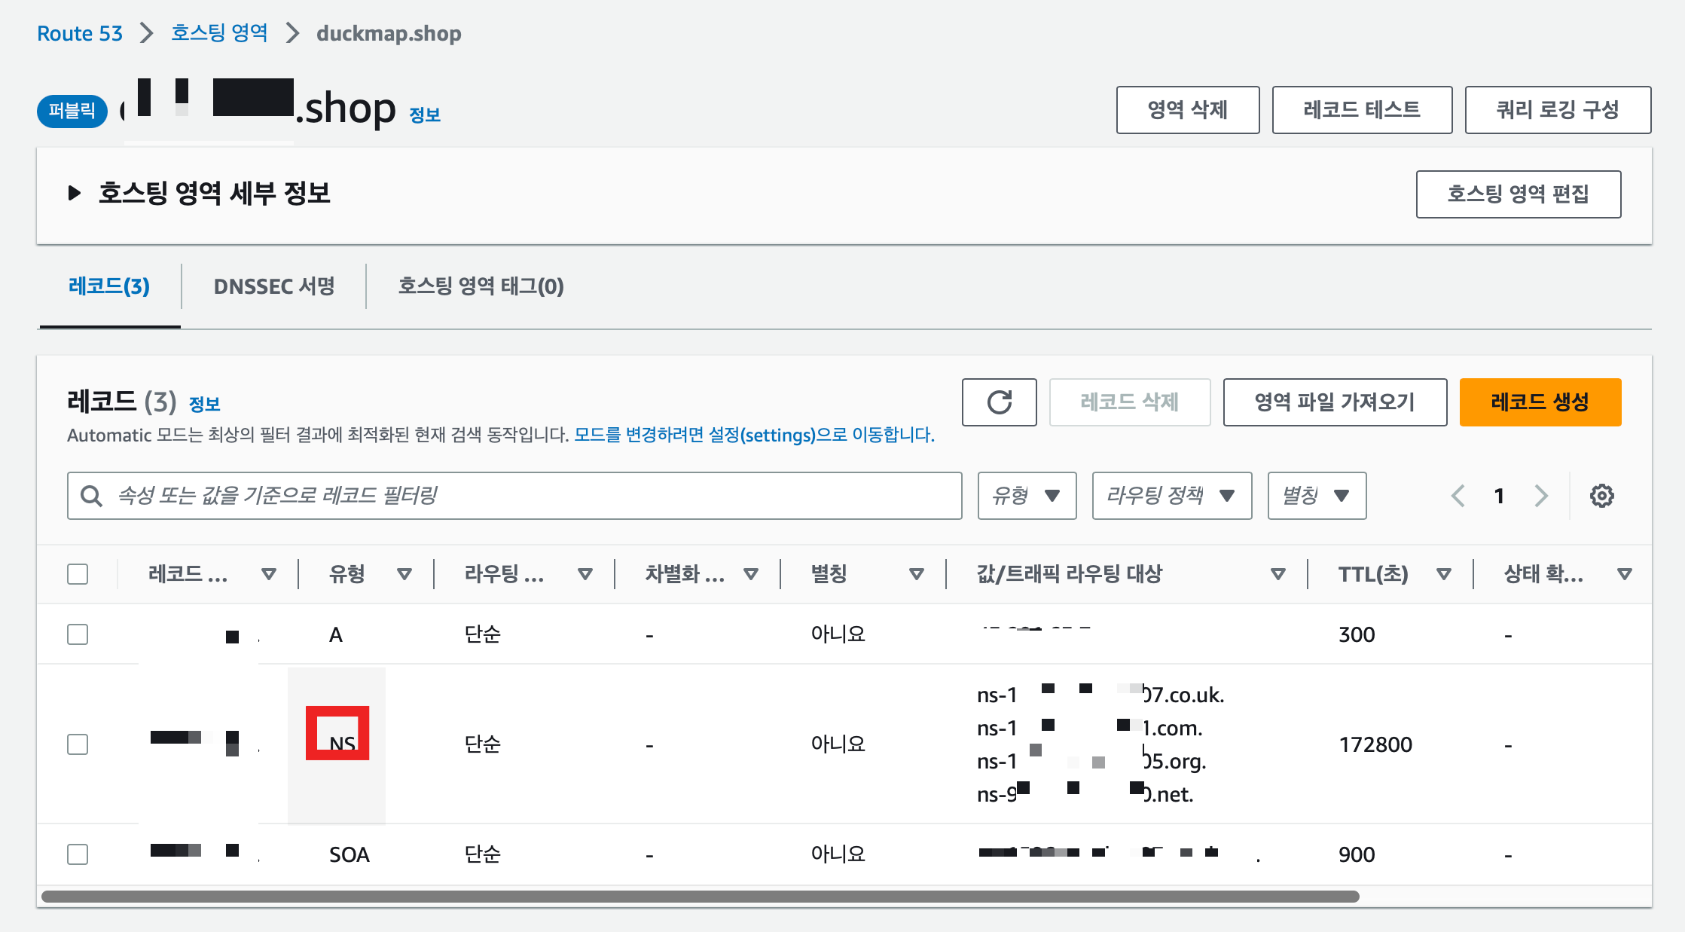Open the 라우팅 정책 filter dropdown
1685x932 pixels.
click(1171, 496)
